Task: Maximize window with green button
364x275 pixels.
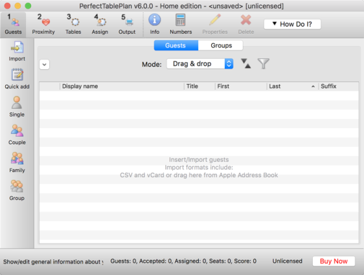Action: [x=28, y=6]
